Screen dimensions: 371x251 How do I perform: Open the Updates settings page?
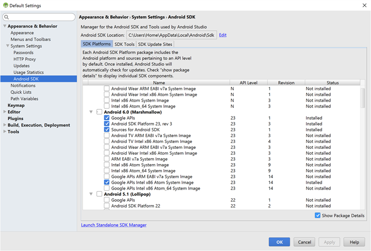point(22,66)
